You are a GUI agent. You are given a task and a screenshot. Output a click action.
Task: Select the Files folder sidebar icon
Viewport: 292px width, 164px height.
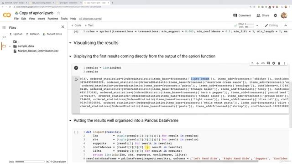[4, 46]
